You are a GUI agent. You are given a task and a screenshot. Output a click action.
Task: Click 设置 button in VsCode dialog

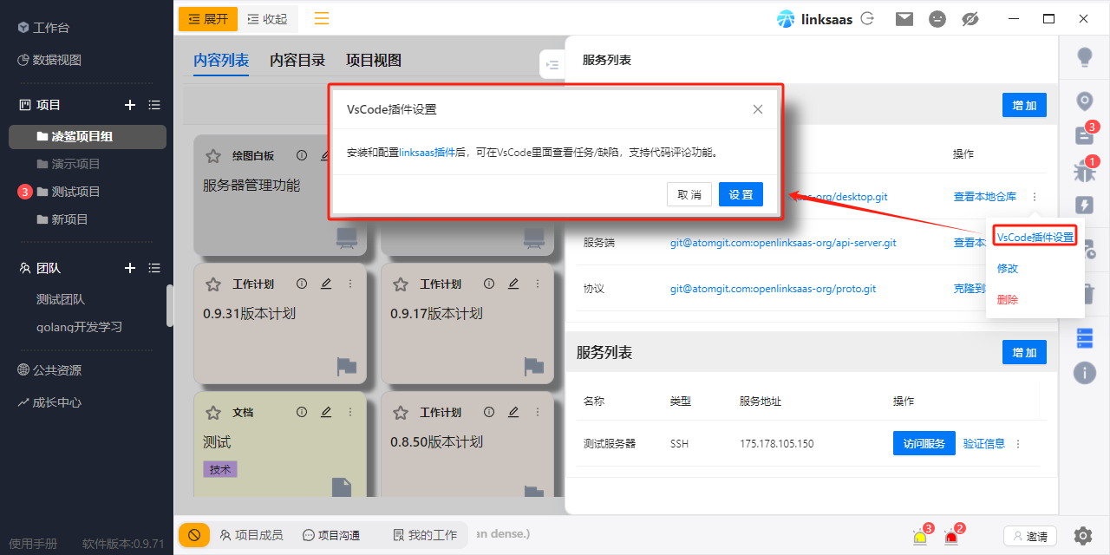741,194
